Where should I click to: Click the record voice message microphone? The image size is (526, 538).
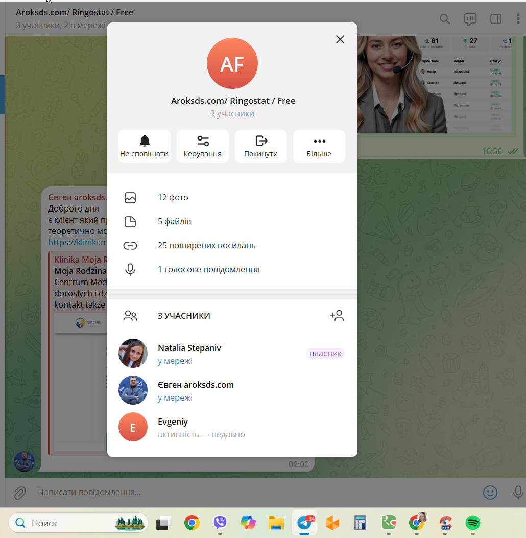coord(518,493)
